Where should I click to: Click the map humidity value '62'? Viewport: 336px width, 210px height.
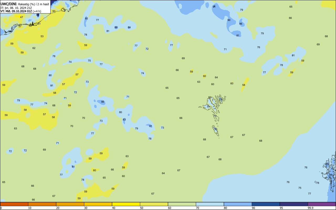click(x=34, y=48)
